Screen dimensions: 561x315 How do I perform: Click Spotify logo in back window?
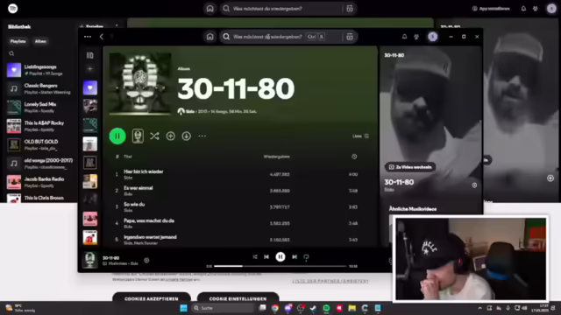13,8
